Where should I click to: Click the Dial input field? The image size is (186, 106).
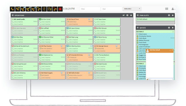pos(111,9)
